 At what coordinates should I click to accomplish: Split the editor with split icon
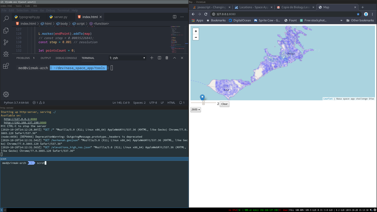[174, 17]
